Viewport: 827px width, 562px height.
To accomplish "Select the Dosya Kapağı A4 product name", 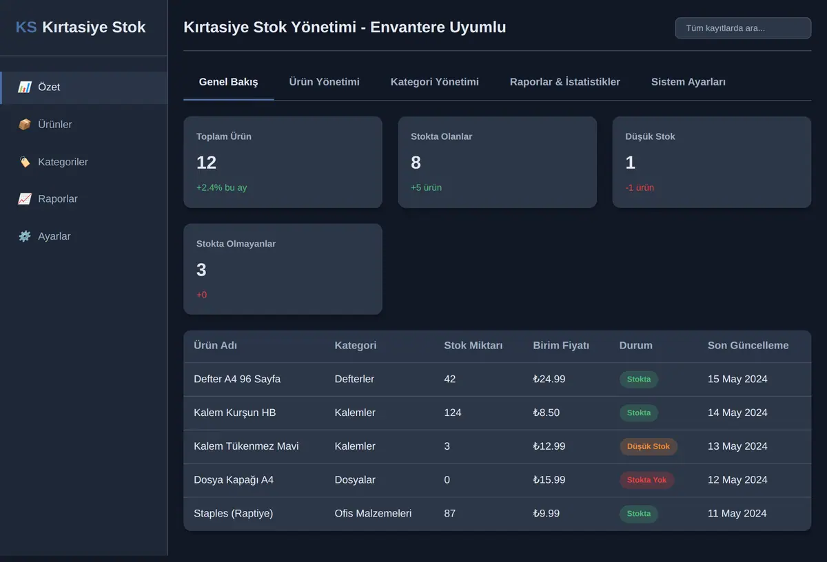I will pyautogui.click(x=234, y=480).
